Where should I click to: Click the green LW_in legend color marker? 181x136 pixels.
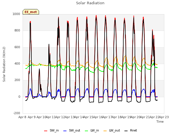pyautogui.click(x=87, y=131)
